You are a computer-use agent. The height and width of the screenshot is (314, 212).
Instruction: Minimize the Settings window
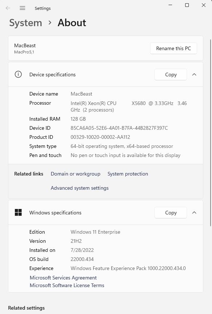tap(170, 5)
